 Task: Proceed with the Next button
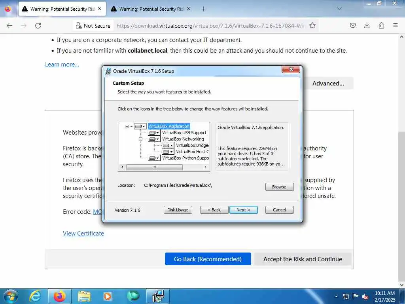click(x=243, y=210)
